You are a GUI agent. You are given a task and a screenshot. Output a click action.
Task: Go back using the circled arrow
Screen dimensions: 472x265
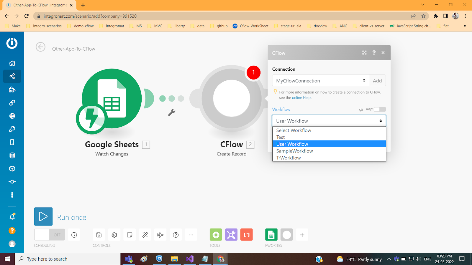[40, 47]
